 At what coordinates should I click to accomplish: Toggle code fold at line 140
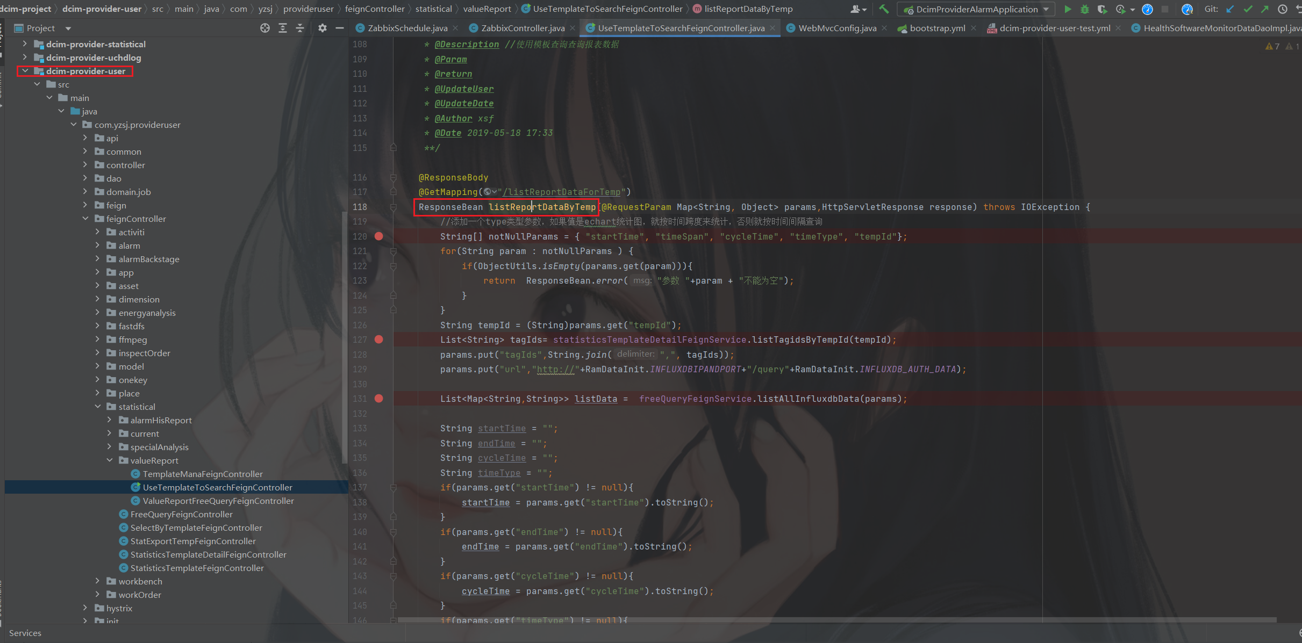(x=393, y=532)
